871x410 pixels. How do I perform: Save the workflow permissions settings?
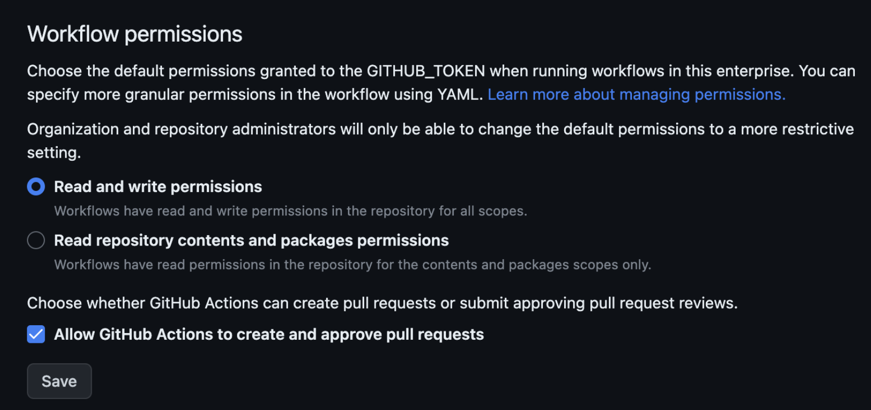pyautogui.click(x=59, y=381)
